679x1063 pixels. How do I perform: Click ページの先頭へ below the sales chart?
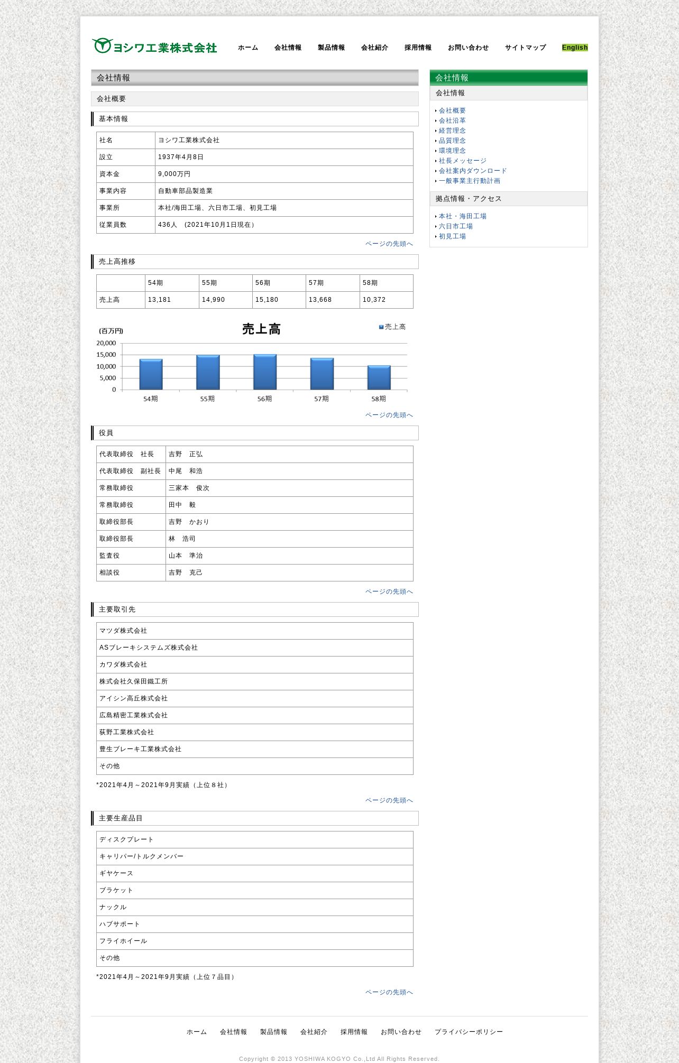point(389,415)
